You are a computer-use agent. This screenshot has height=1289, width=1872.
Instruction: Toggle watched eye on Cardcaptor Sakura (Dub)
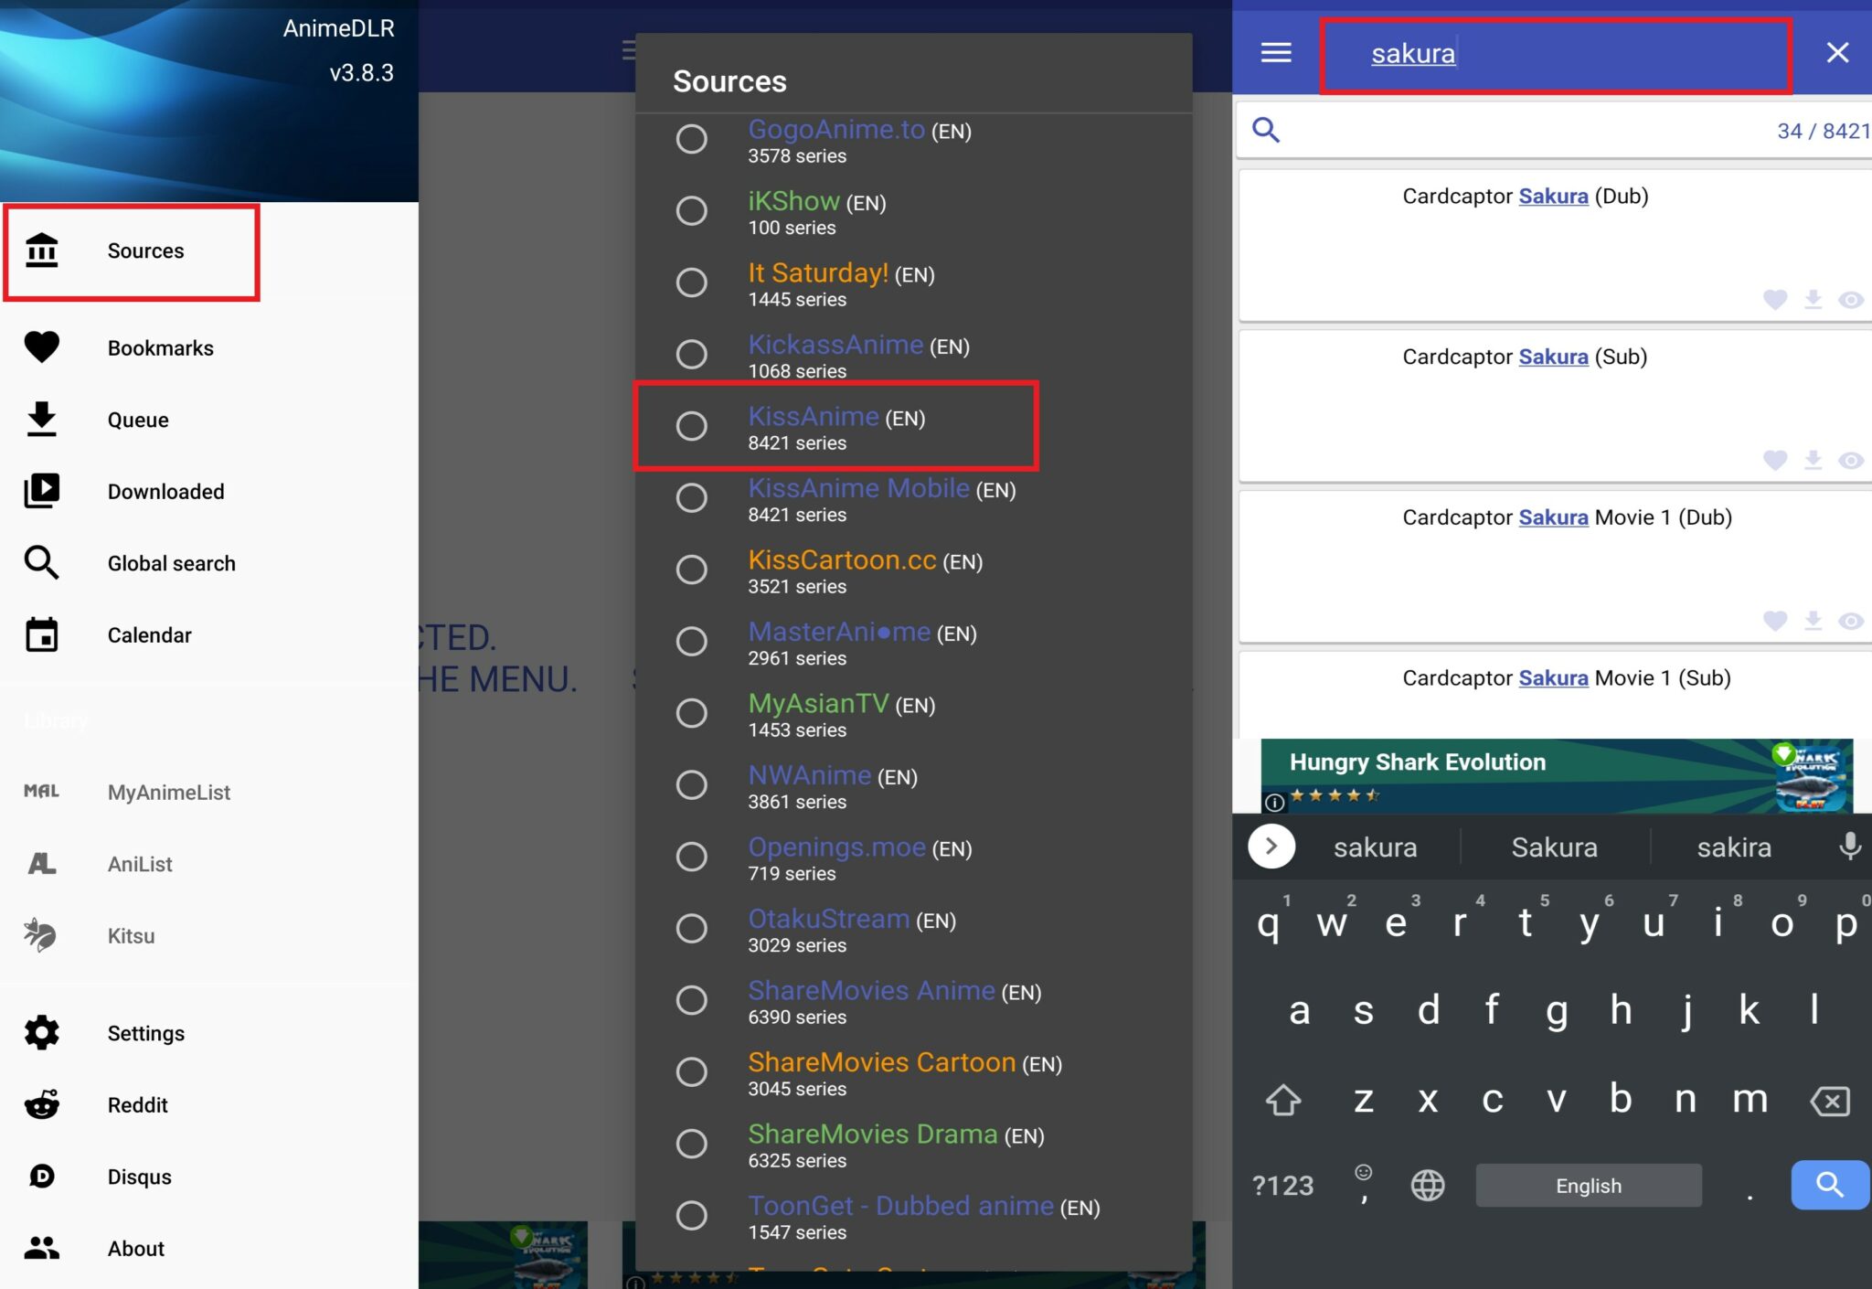1851,300
